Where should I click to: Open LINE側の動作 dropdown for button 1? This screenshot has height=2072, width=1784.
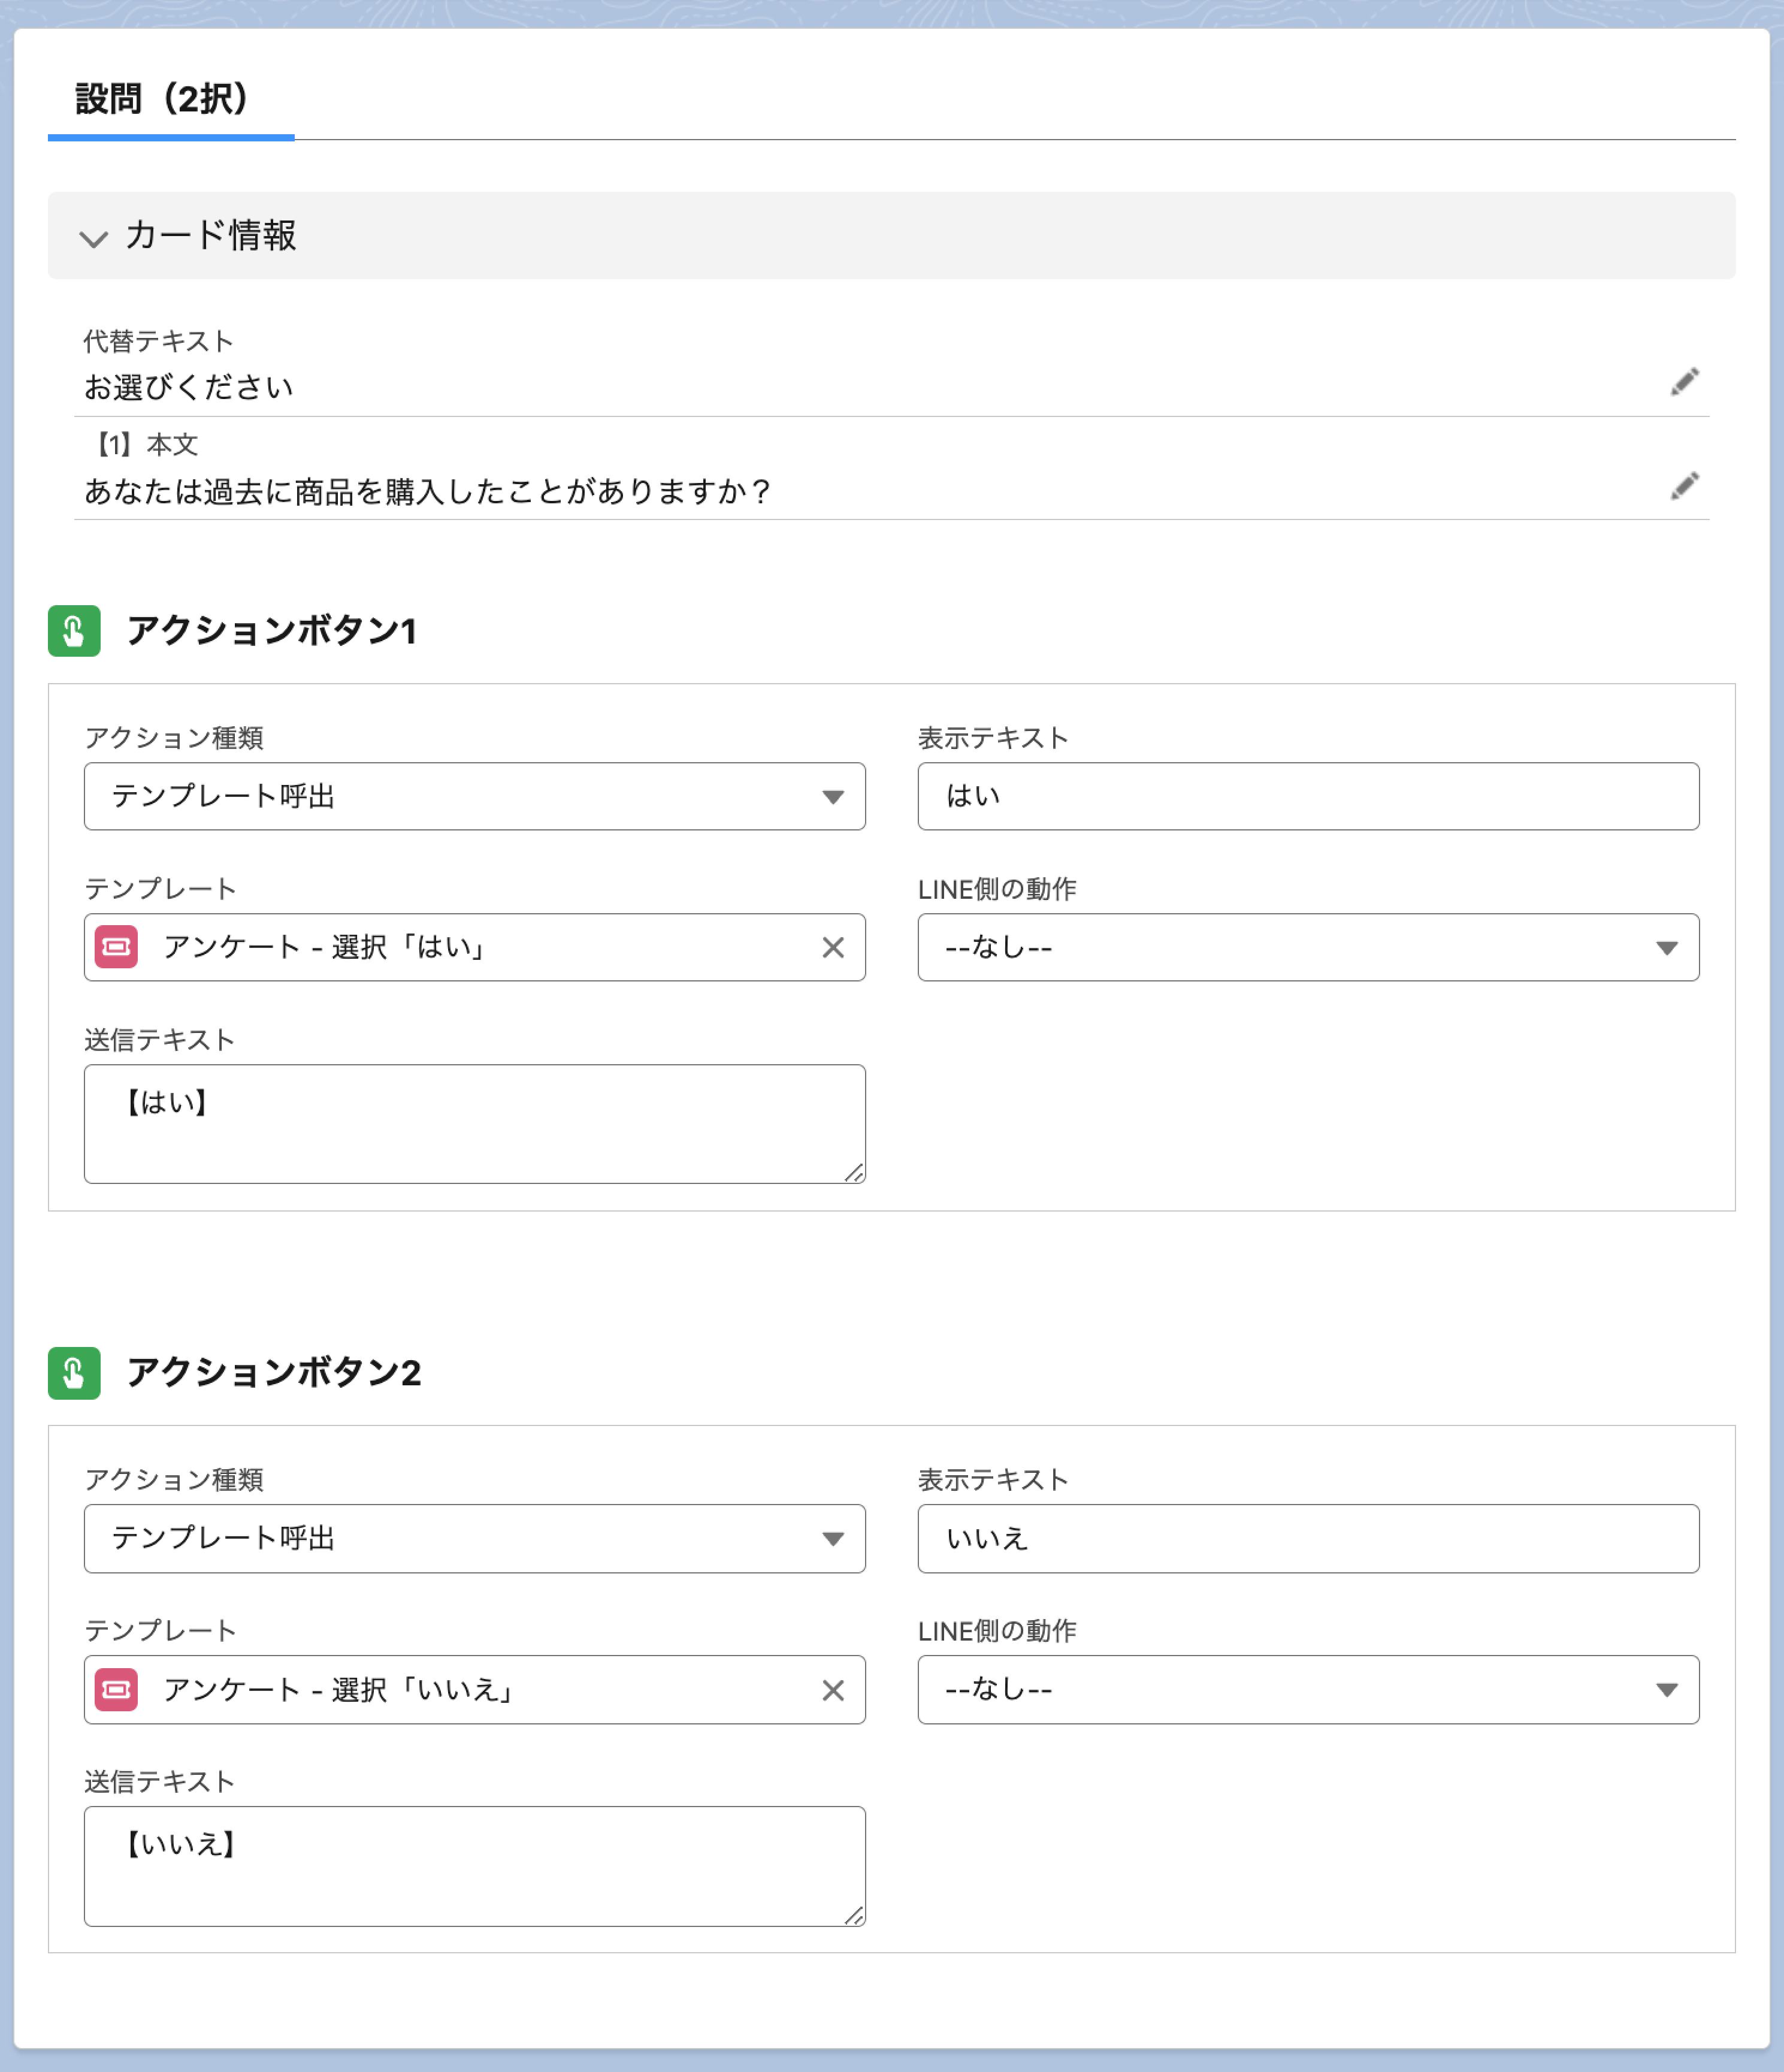1307,947
